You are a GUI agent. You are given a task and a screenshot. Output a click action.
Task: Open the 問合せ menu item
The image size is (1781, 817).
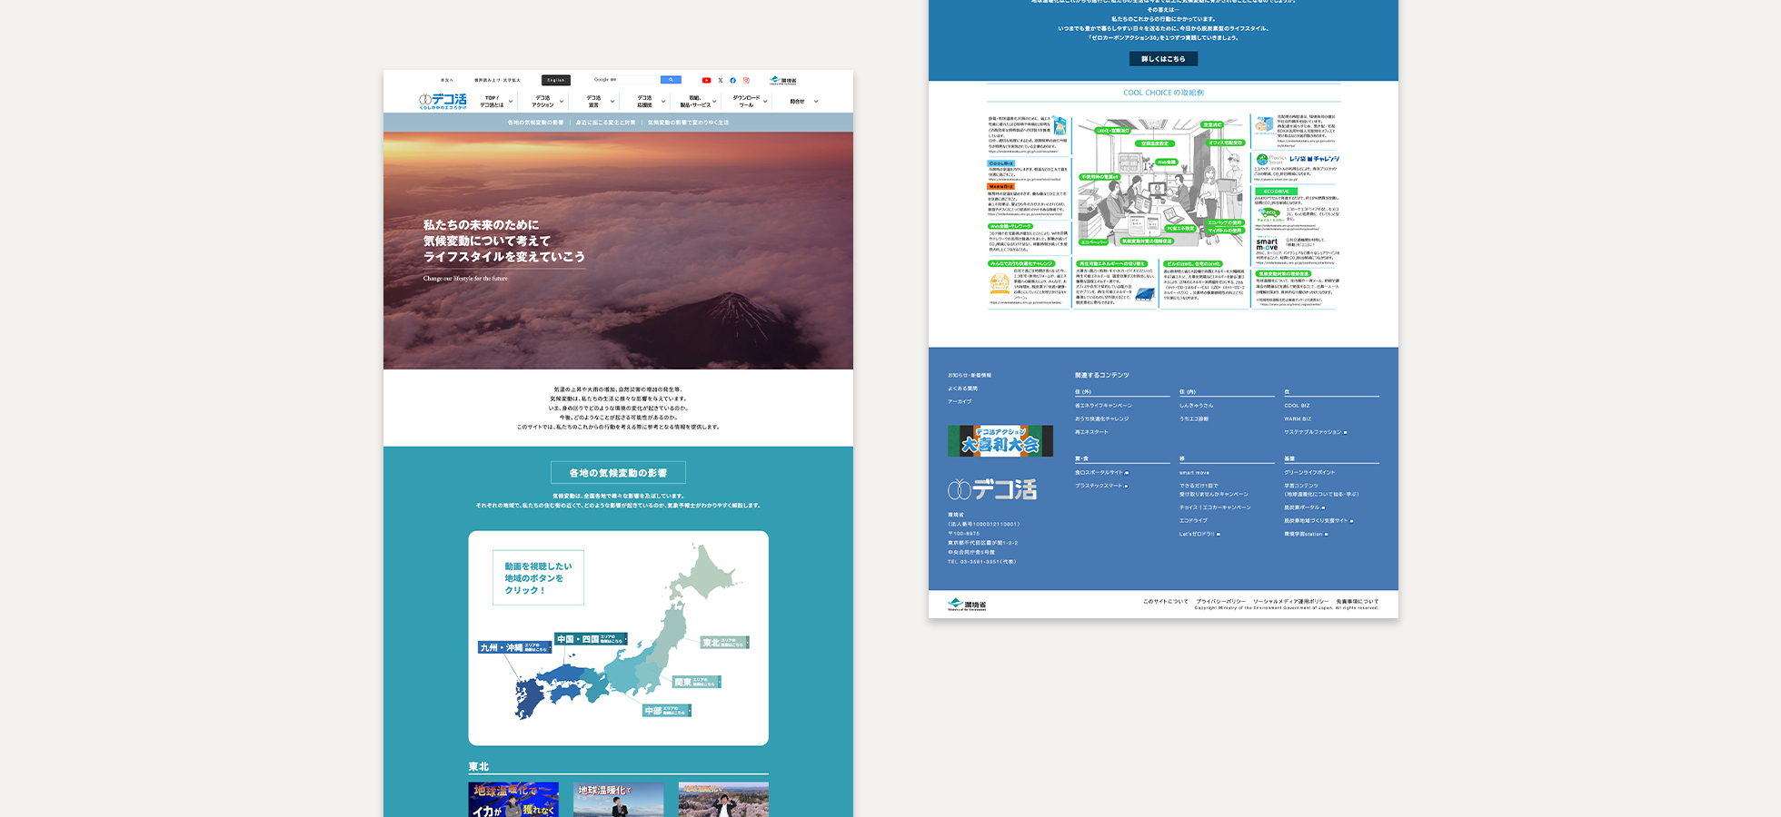[x=797, y=102]
